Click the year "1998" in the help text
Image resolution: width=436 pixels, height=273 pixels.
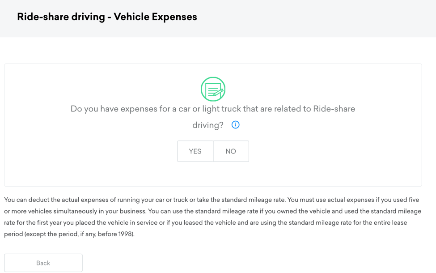(x=125, y=234)
